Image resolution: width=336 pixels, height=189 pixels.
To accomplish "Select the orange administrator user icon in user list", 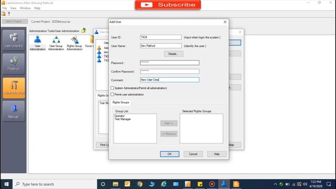I will tap(99, 48).
